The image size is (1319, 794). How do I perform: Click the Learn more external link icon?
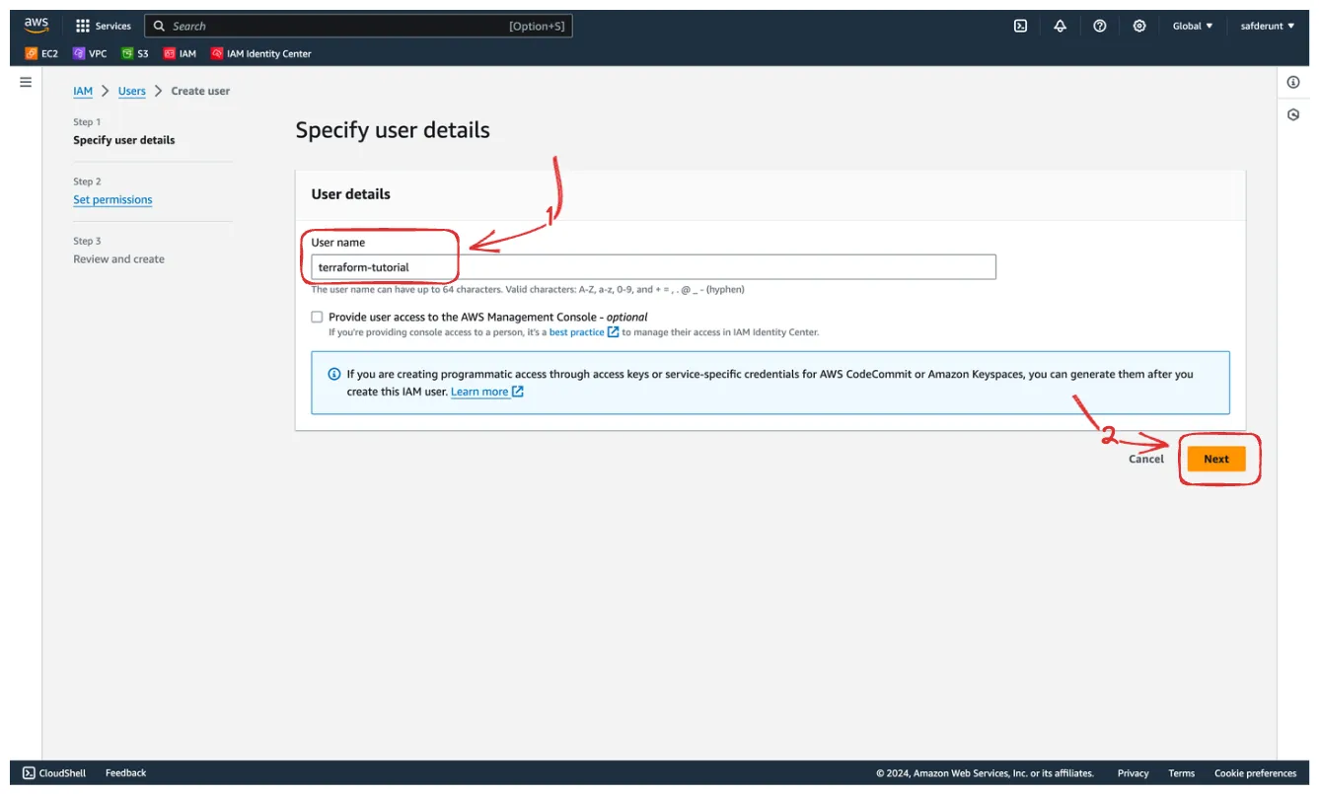[518, 393]
